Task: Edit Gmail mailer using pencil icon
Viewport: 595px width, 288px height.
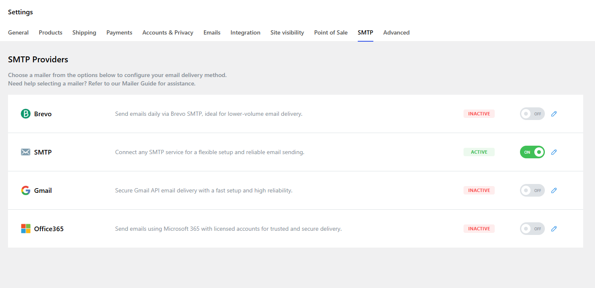Action: (x=554, y=190)
